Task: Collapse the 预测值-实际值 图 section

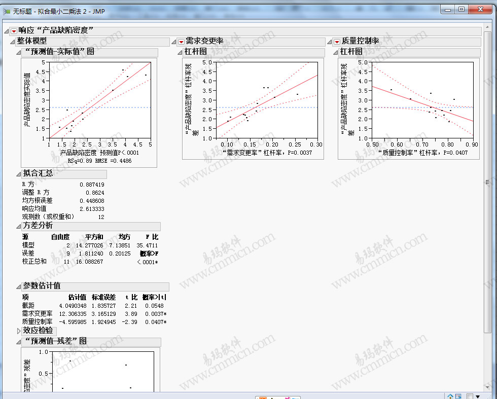Action: coord(19,52)
